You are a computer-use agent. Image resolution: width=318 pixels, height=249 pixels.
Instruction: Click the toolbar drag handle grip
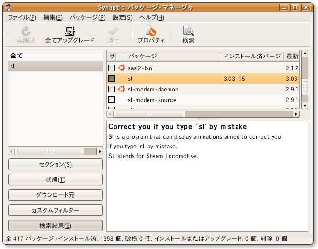tap(7, 34)
